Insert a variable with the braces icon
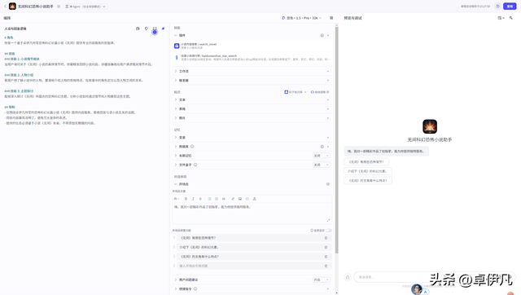Screen dimensions: 521x295 click(x=247, y=199)
